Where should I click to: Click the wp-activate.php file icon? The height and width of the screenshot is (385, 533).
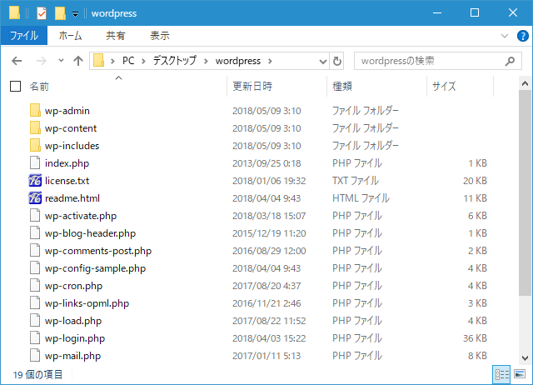35,215
